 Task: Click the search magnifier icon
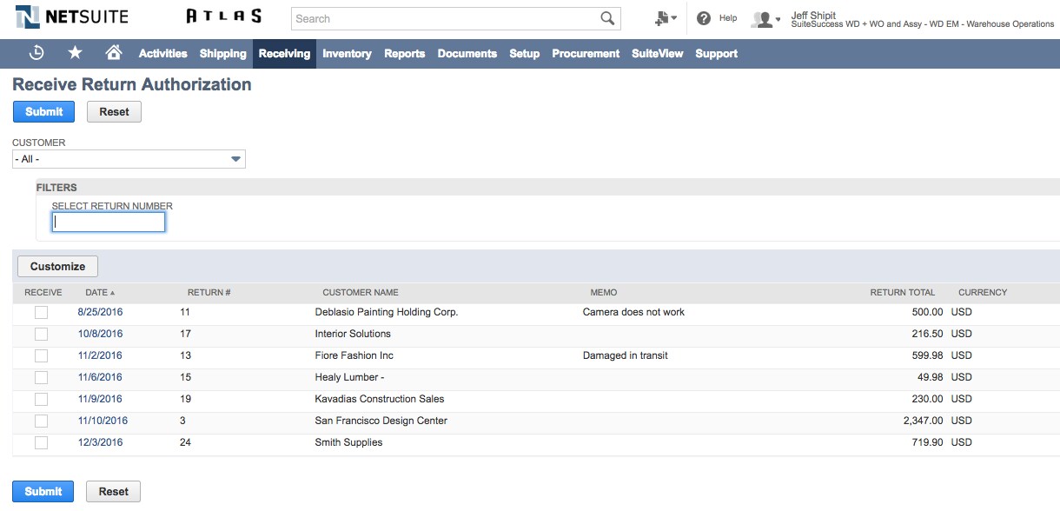[607, 18]
